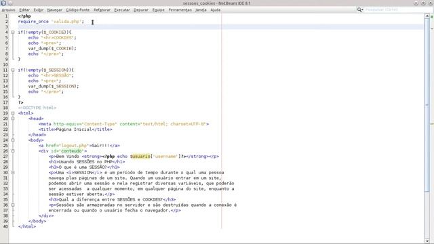Click the error stripe mark near the top
The height and width of the screenshot is (244, 434).
[x=432, y=28]
